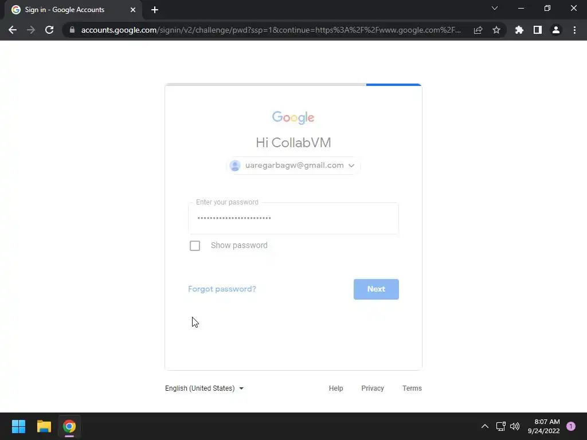Switch account uaregarbagw@gmail.com dropdown
Viewport: 587px width, 440px height.
tap(293, 166)
